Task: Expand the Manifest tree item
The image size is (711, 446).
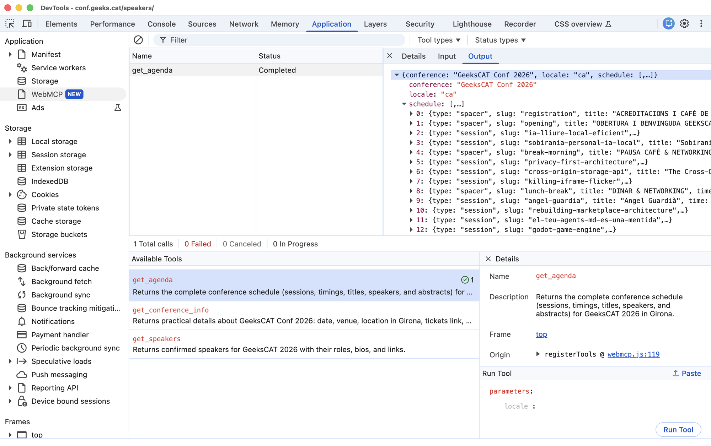Action: tap(10, 54)
